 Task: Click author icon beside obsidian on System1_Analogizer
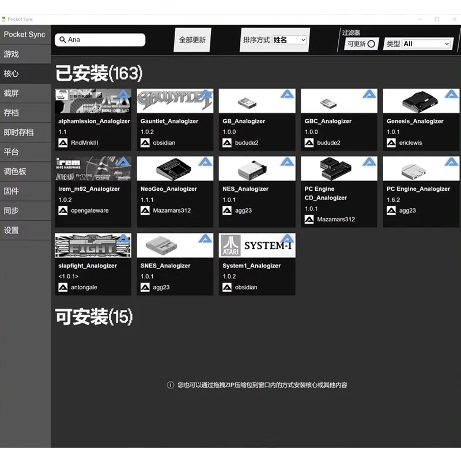coord(227,287)
